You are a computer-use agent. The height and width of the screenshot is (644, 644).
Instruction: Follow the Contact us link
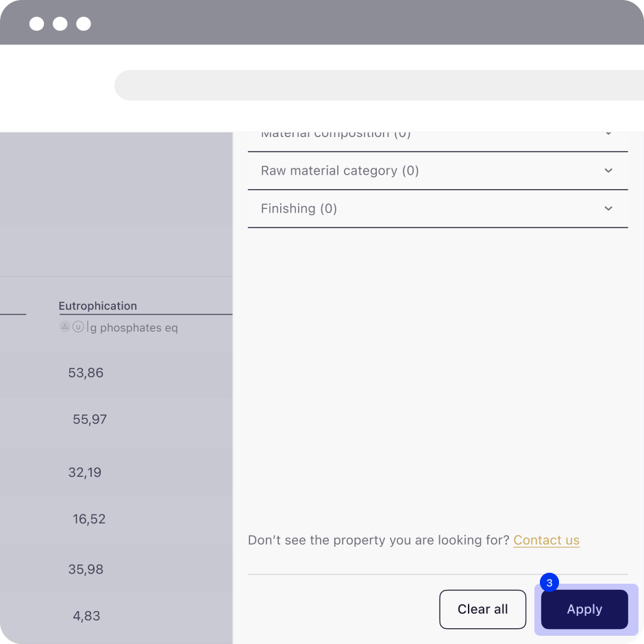546,540
